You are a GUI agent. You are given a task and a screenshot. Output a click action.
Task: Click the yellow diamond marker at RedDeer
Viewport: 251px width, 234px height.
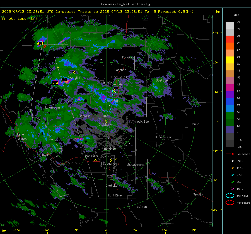115,90
